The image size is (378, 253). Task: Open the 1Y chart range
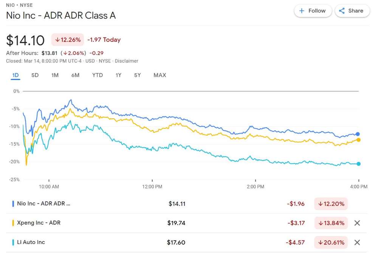click(x=118, y=75)
